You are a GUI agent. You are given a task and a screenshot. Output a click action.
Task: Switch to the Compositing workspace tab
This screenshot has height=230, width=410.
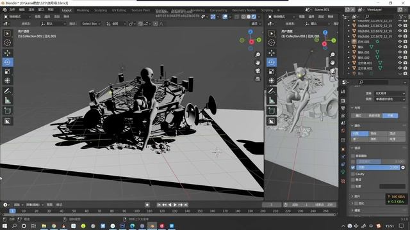218,10
